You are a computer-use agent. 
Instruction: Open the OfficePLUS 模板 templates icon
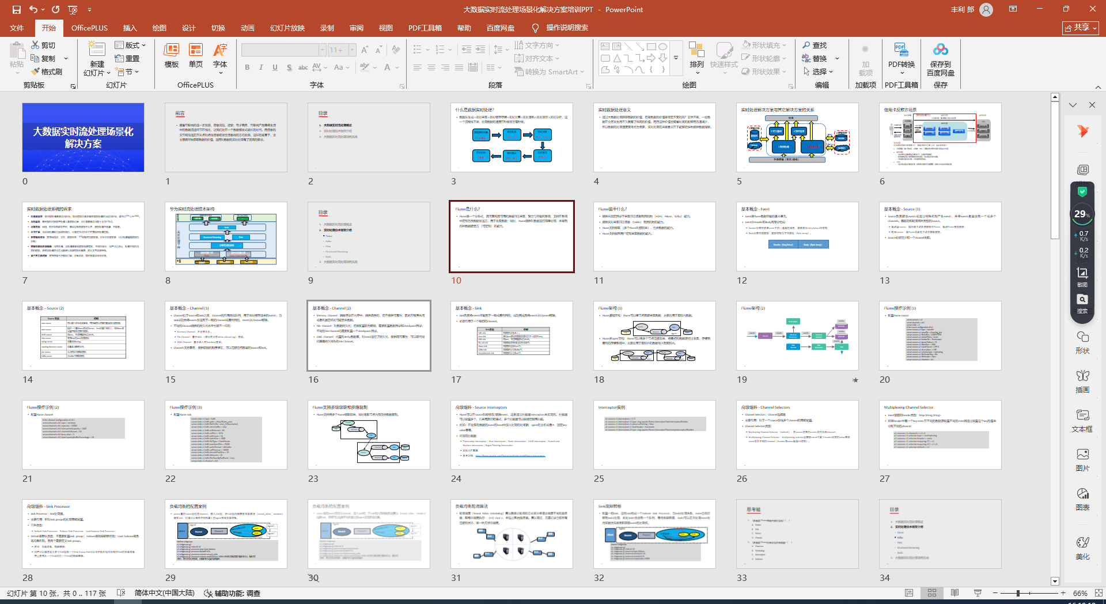(172, 56)
